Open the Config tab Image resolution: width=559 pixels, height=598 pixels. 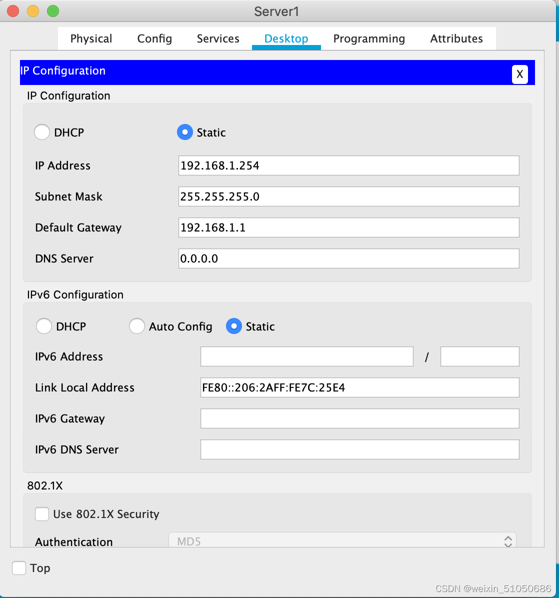point(154,38)
